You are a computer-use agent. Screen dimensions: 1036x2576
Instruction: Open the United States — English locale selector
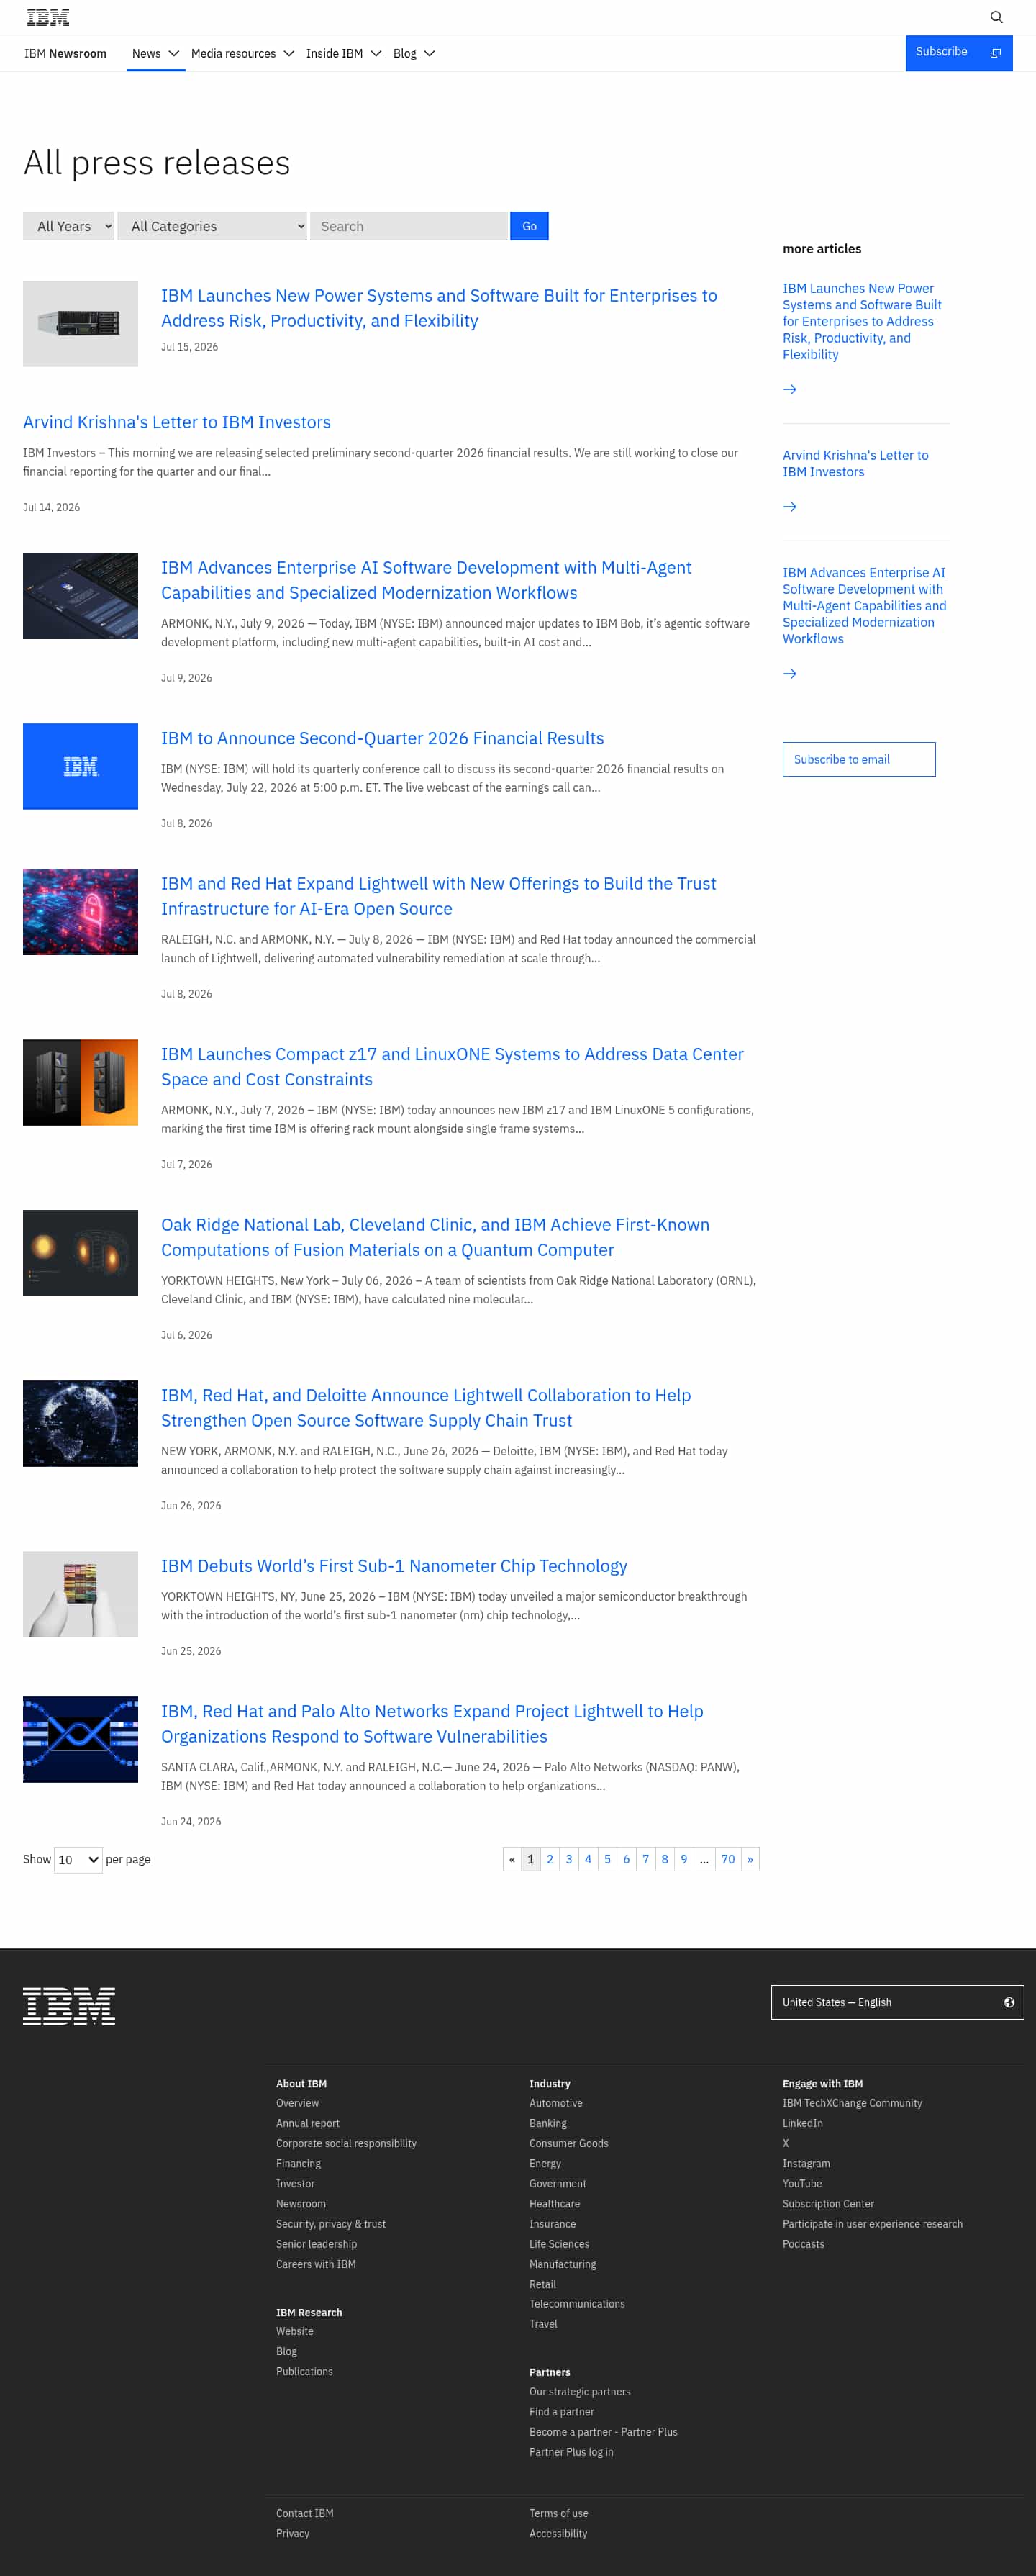pos(897,2002)
